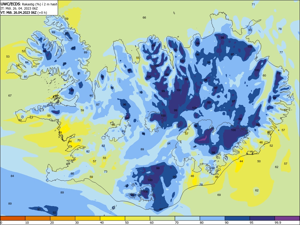The image size is (300, 225).
Task: Click the 'VT: Mið. 26.04.2023 06Z (+0 h)' line
Action: pos(24,13)
